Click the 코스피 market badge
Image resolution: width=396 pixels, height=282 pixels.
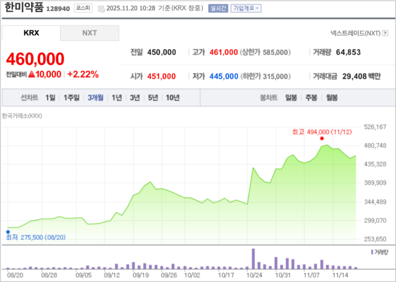82,9
